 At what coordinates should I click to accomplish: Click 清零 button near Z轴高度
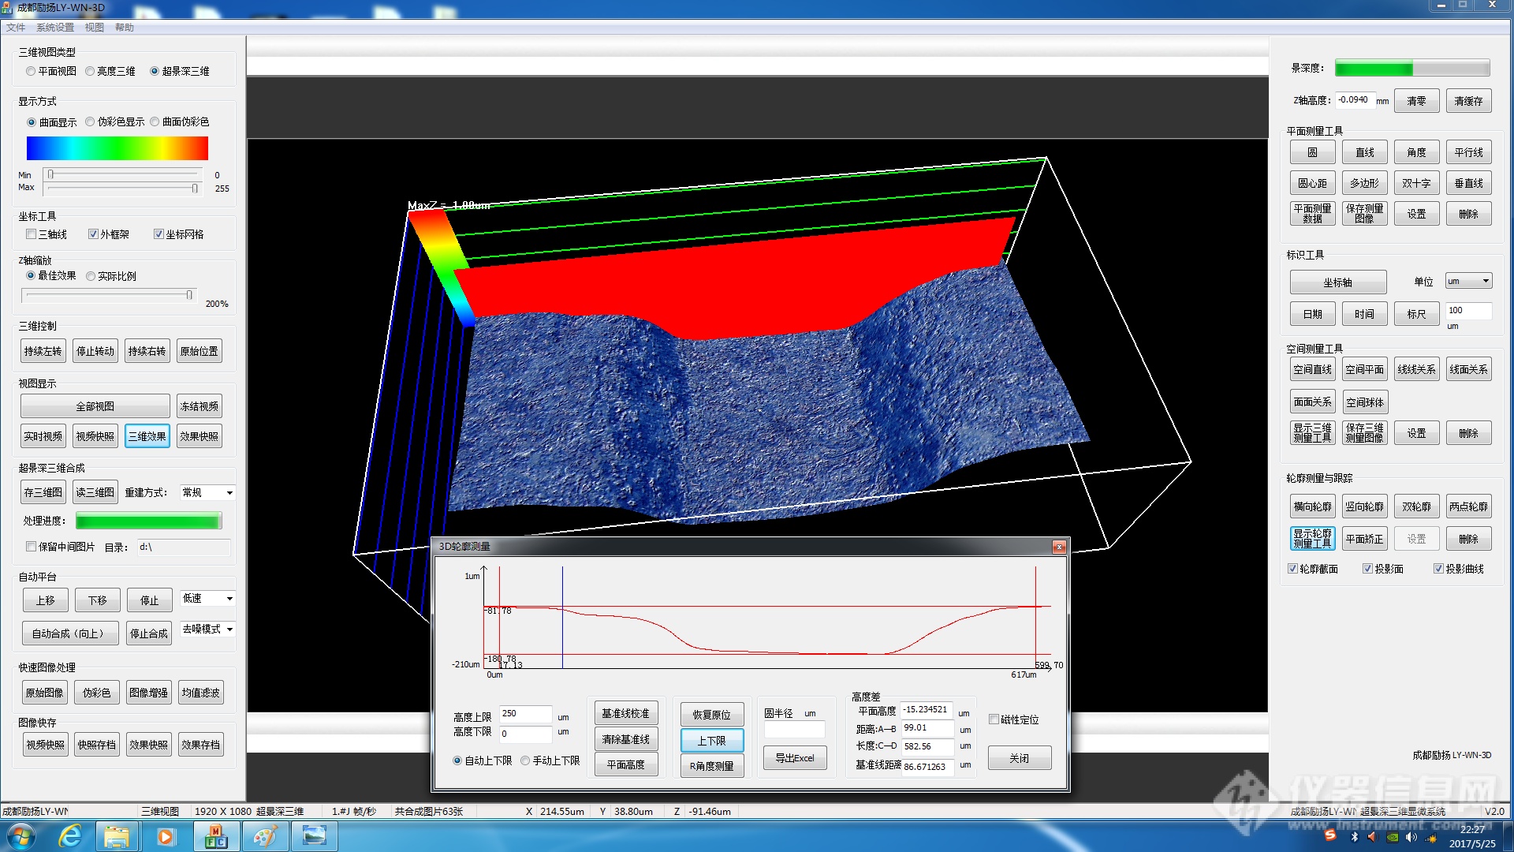1417,101
